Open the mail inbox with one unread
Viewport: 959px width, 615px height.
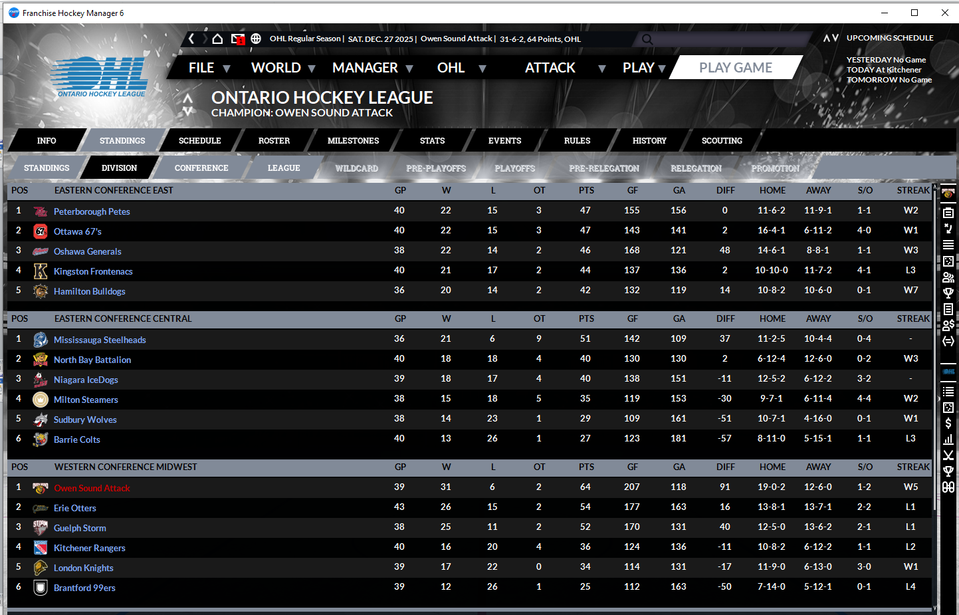tap(238, 39)
